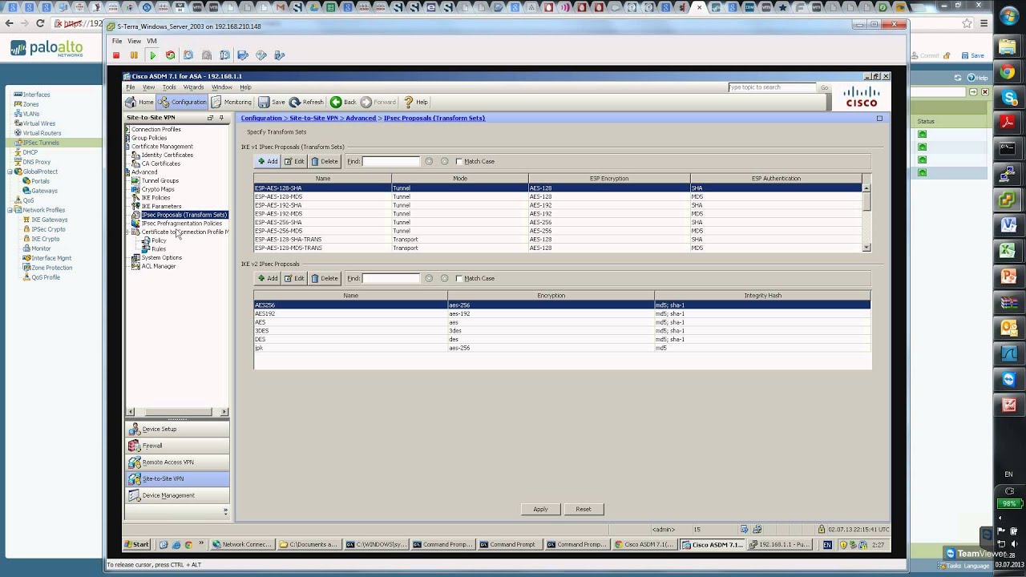
Task: Enable Match Case for IKE v1 search
Action: point(458,161)
